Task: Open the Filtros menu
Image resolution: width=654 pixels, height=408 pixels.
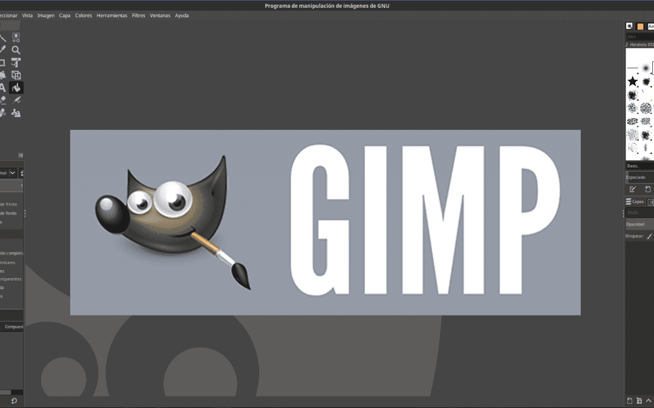Action: click(139, 15)
